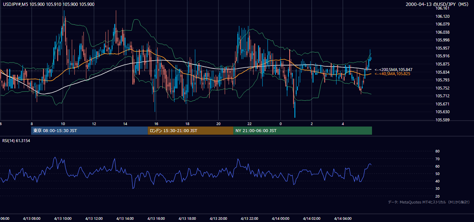Click the '<-<200,SMA,105.847' label
The width and height of the screenshot is (474, 222).
click(393, 70)
